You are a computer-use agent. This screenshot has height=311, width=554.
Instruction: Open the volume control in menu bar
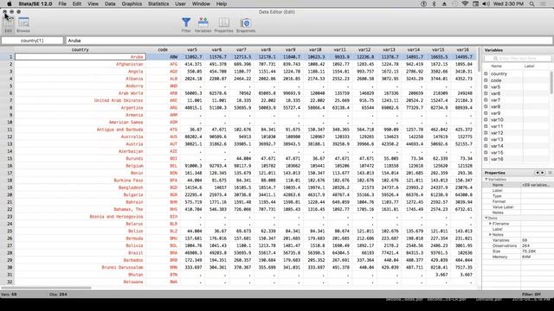click(486, 3)
